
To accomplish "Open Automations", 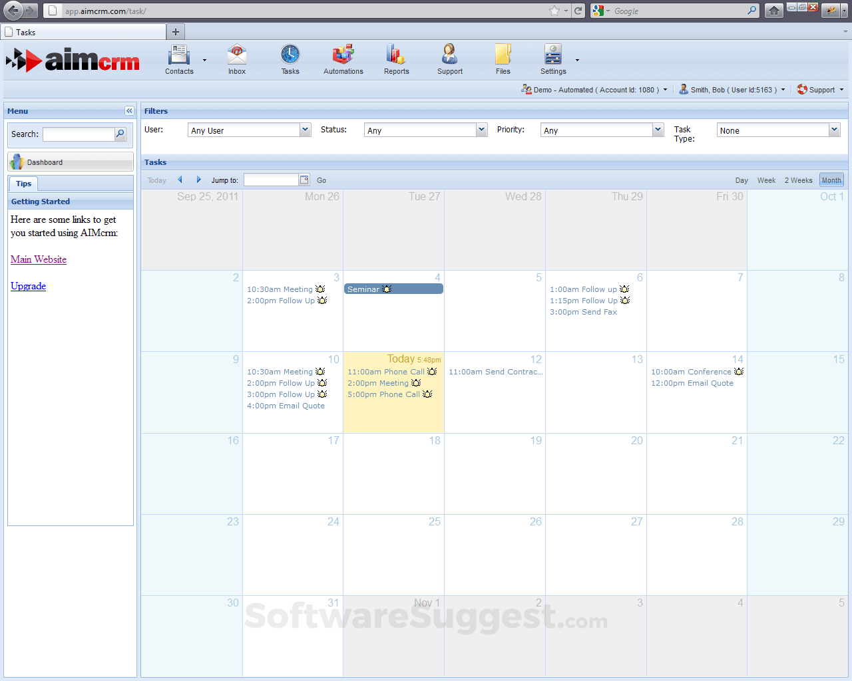I will [343, 59].
